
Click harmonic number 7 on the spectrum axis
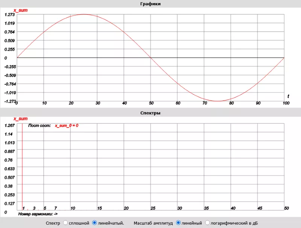tap(55, 208)
